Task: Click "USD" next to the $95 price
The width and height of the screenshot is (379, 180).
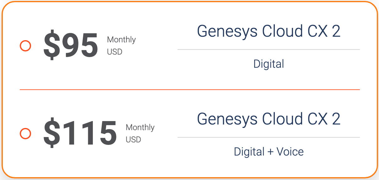Action: coord(115,52)
